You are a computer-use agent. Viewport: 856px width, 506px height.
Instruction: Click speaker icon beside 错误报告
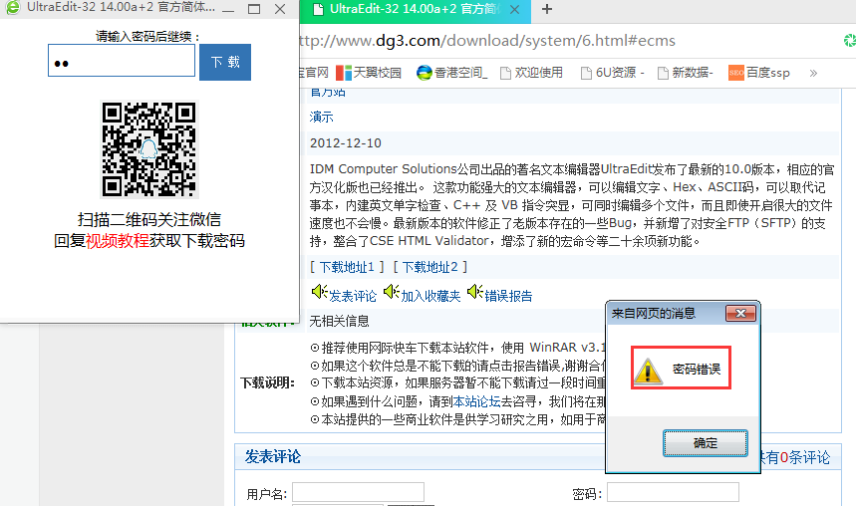475,292
